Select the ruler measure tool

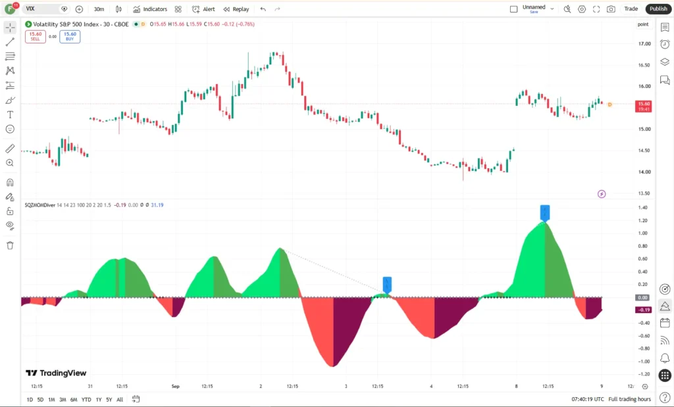(10, 149)
